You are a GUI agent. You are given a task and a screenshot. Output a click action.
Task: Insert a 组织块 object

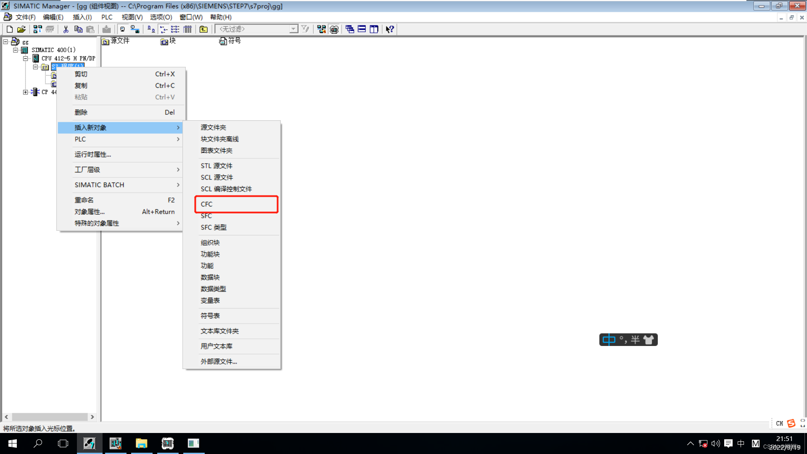232,243
